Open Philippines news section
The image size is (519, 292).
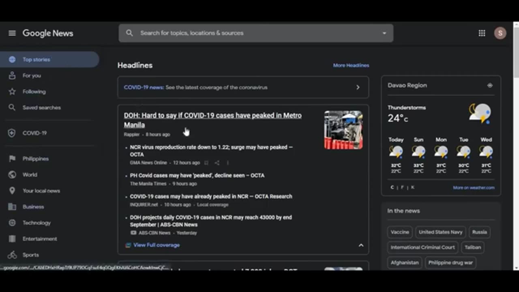point(36,159)
